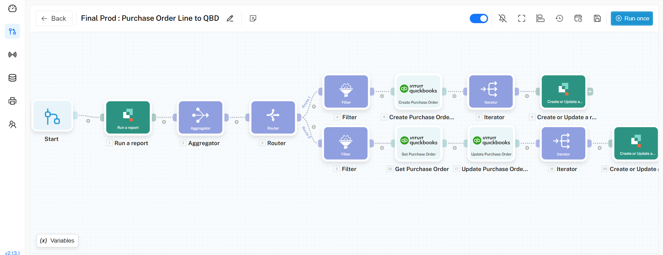Click the auto-align nodes icon
This screenshot has width=663, height=255.
pos(540,18)
